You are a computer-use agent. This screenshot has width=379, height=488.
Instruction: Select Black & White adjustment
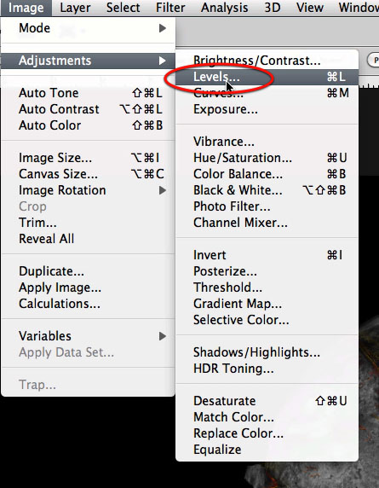[x=267, y=190]
